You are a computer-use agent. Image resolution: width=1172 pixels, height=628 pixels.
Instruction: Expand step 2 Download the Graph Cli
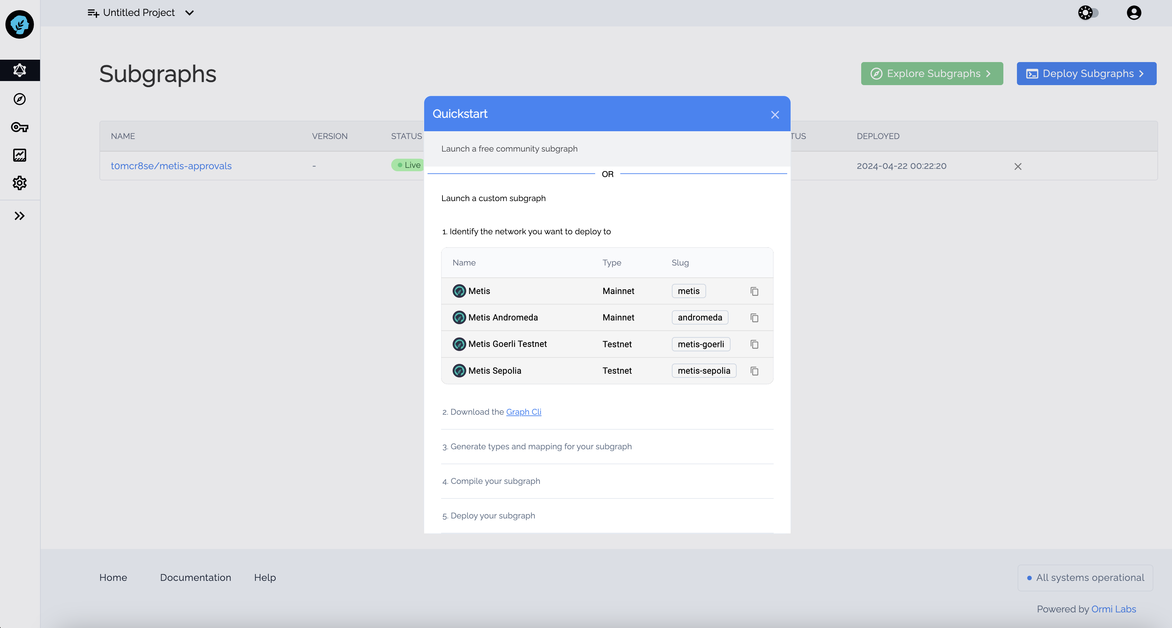tap(607, 412)
